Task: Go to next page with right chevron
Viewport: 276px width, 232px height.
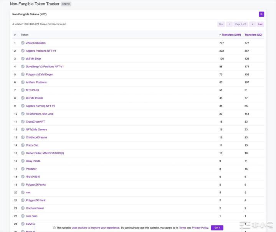Action: (252, 24)
